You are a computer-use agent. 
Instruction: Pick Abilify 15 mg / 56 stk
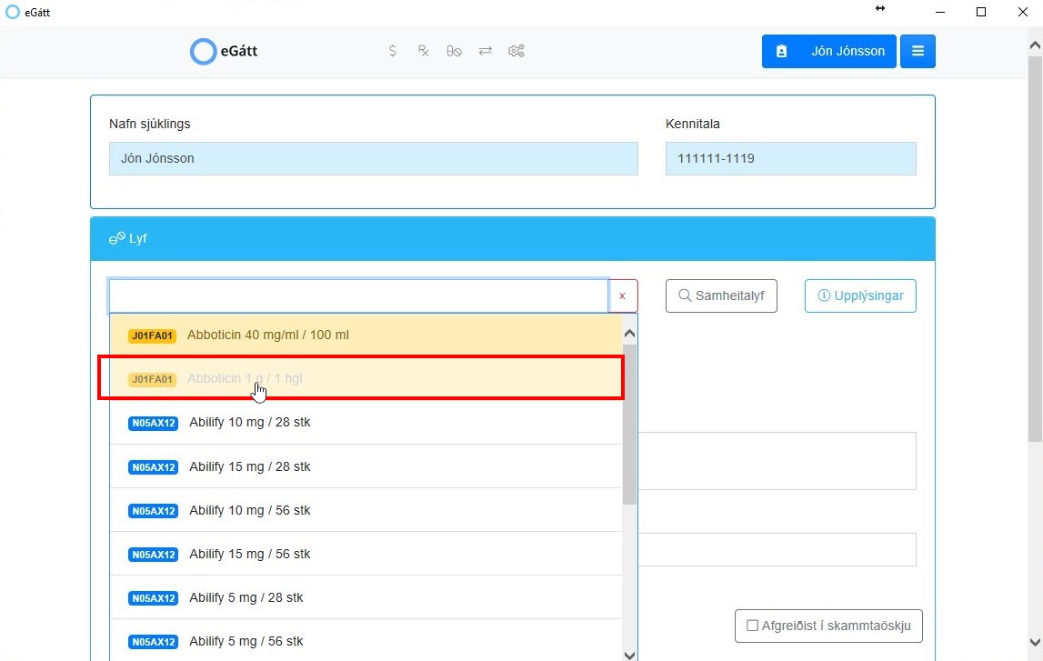coord(366,554)
